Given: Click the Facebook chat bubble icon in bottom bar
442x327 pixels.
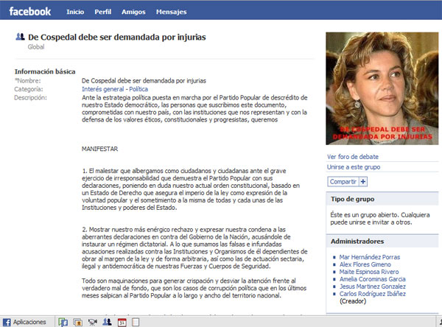Looking at the screenshot, I should (x=63, y=322).
